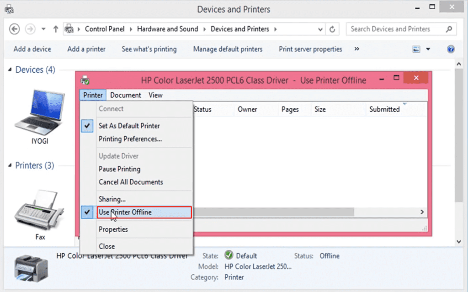Image resolution: width=468 pixels, height=292 pixels.
Task: Open Sharing settings
Action: coord(136,199)
